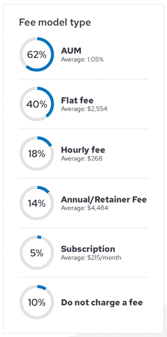Image resolution: width=167 pixels, height=337 pixels.
Task: Click the Subscription 5% donut chart
Action: 37,253
